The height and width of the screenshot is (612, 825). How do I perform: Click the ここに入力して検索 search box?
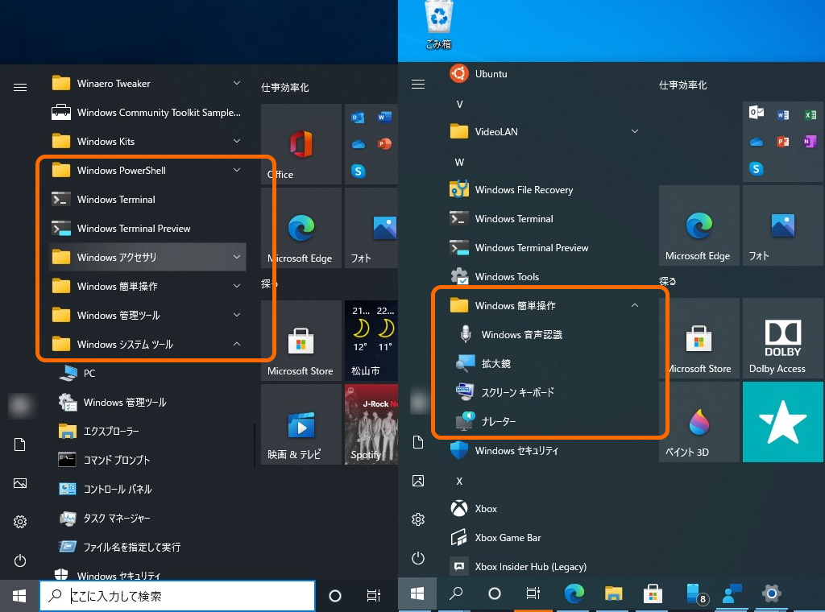coord(177,595)
